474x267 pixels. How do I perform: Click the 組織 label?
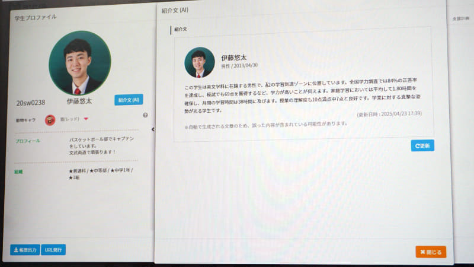pyautogui.click(x=18, y=171)
